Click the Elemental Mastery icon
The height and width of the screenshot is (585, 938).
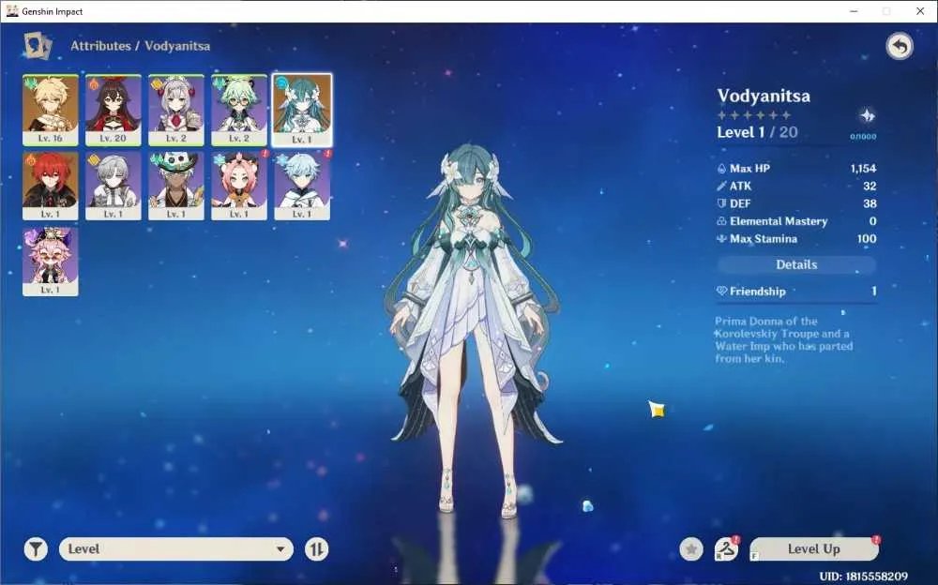(x=720, y=221)
